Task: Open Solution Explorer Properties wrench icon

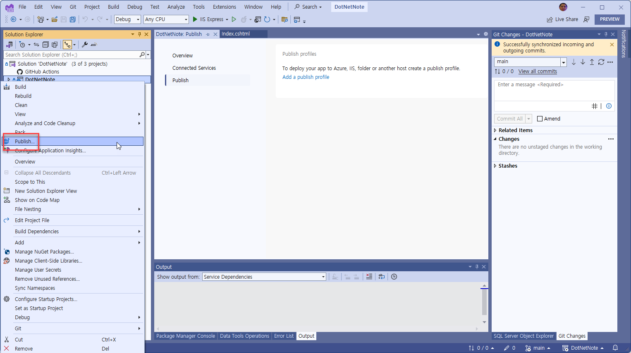Action: pyautogui.click(x=85, y=44)
